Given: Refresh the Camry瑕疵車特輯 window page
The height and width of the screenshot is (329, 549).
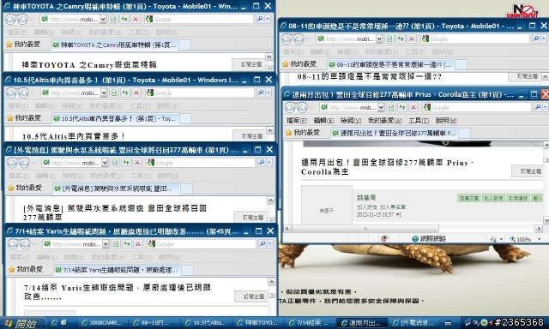Looking at the screenshot, I should tap(124, 19).
